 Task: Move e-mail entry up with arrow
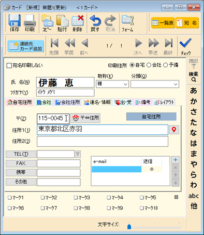176,175
